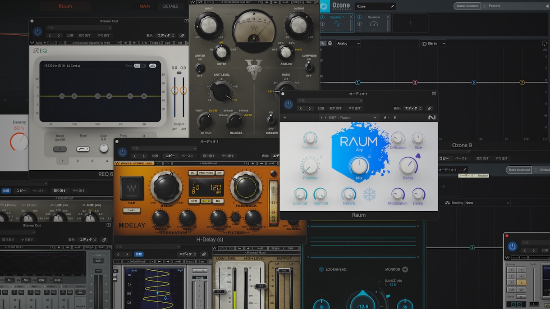Click the Presets list icon in Ozone
The image size is (550, 309).
click(485, 6)
